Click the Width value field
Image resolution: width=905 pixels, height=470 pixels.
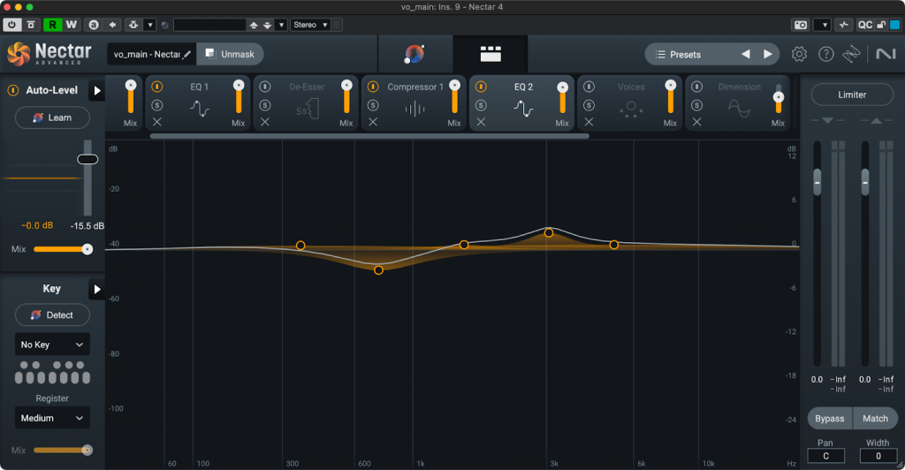tap(878, 456)
